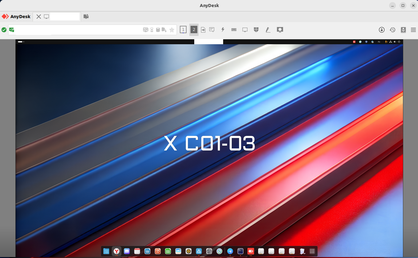418x258 pixels.
Task: Open session history clock icon
Action: pyautogui.click(x=392, y=30)
